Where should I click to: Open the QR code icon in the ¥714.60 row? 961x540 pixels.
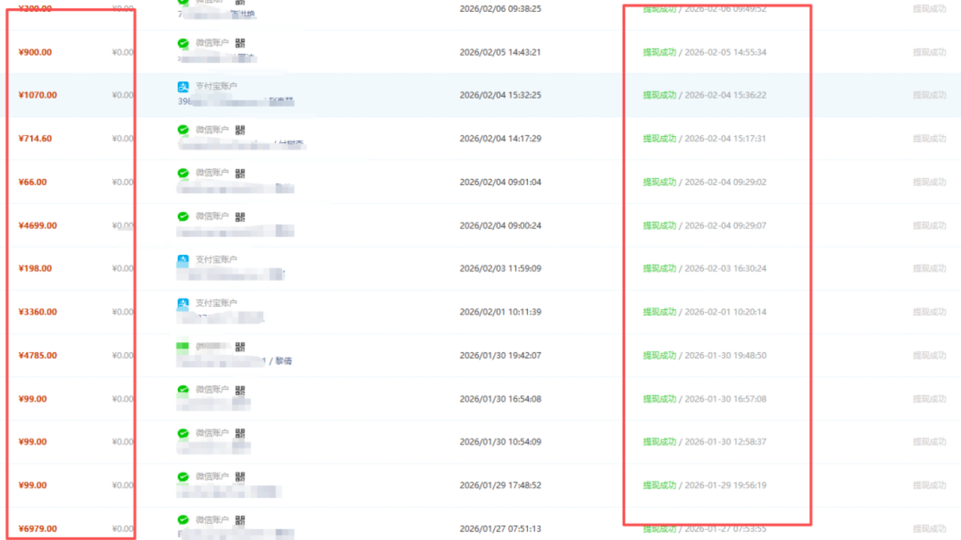tap(240, 130)
